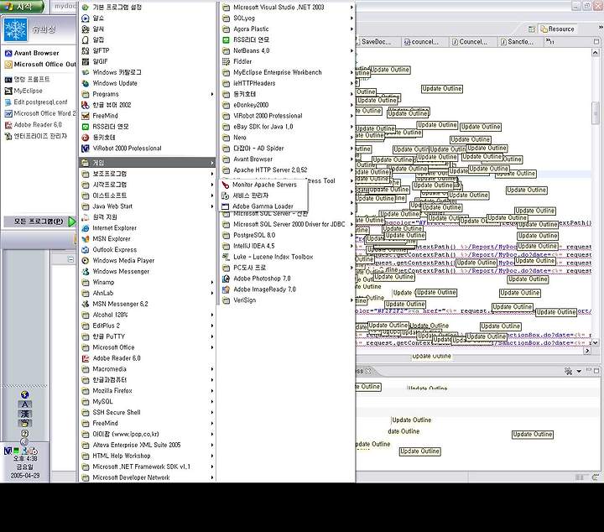The width and height of the screenshot is (604, 532).
Task: Open eBay SDK for Java 1.0 submenu
Action: tap(287, 127)
